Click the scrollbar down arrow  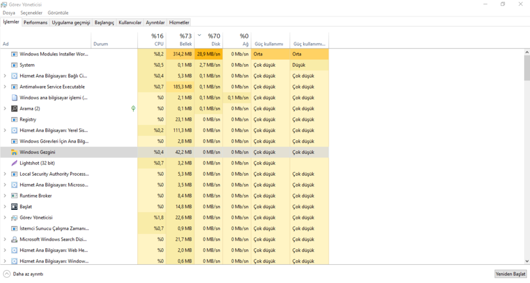(527, 261)
